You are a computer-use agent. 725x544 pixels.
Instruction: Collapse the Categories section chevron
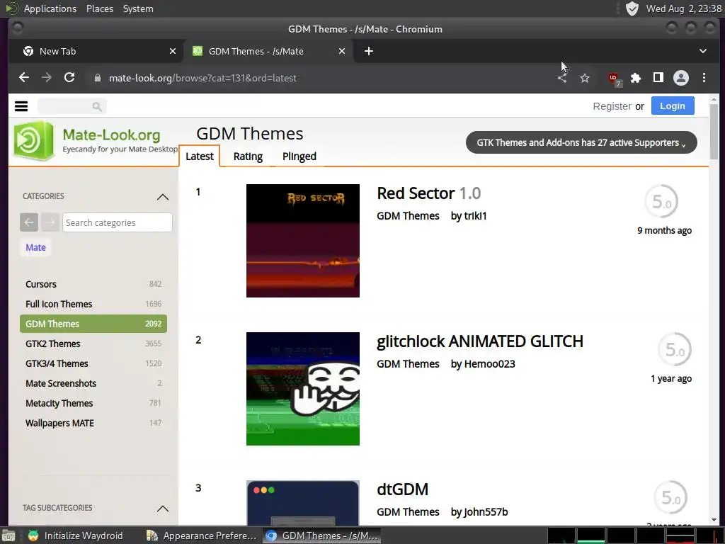point(163,197)
